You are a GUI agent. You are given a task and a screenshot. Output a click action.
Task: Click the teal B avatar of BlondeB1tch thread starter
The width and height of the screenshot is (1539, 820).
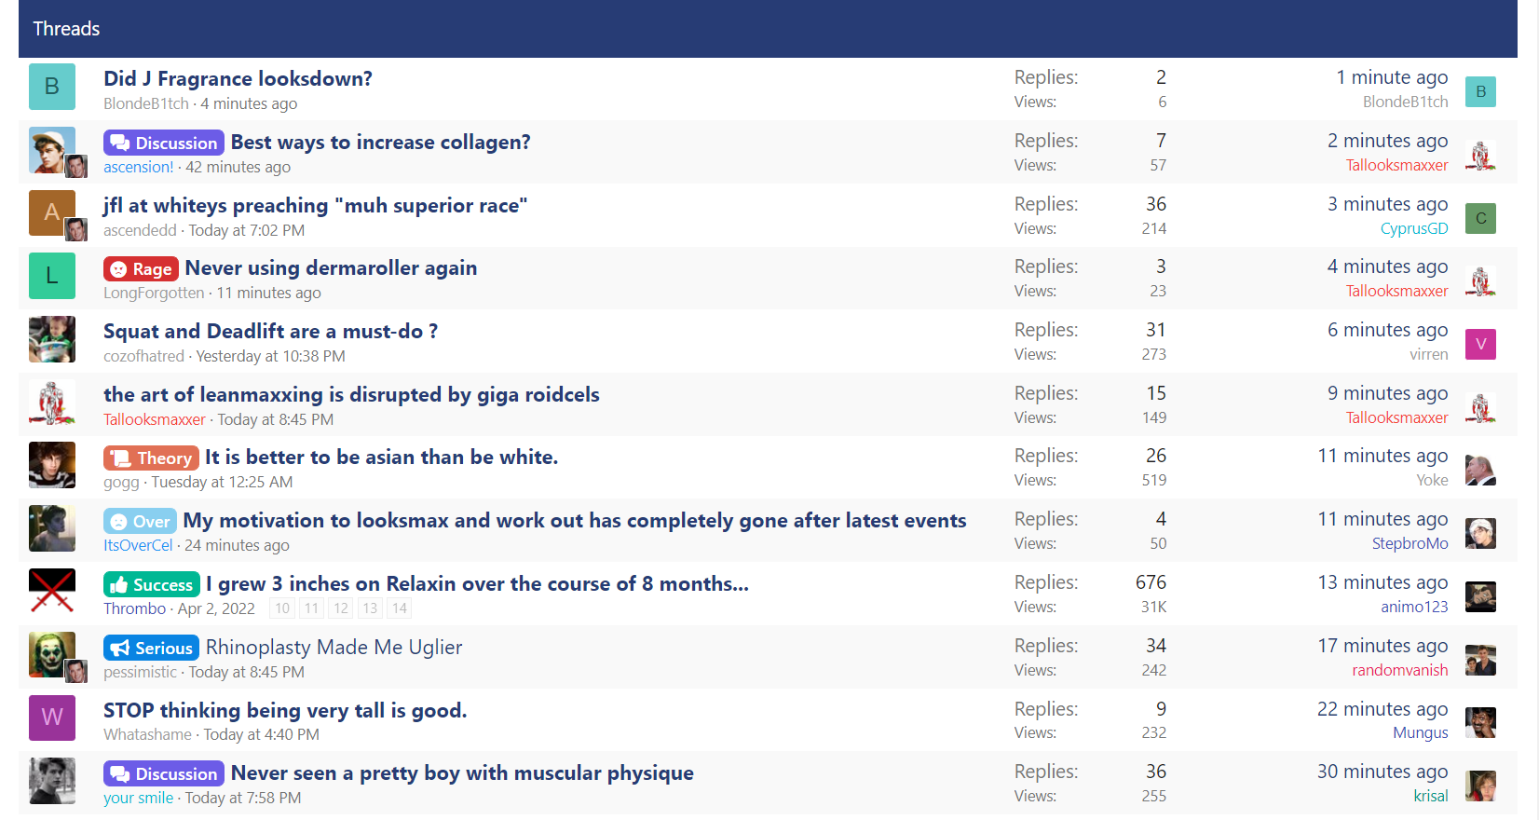click(52, 87)
